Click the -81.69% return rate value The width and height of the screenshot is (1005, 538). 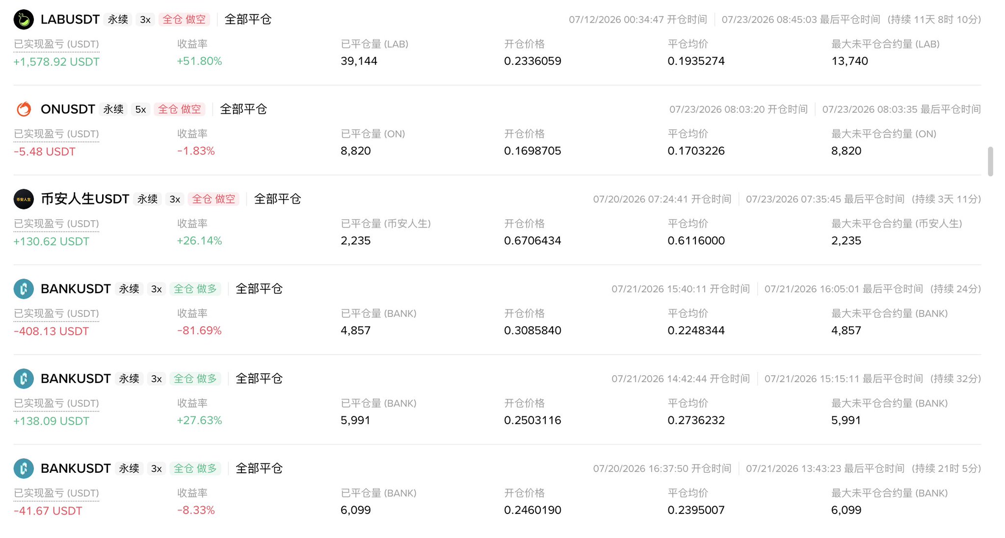coord(199,331)
